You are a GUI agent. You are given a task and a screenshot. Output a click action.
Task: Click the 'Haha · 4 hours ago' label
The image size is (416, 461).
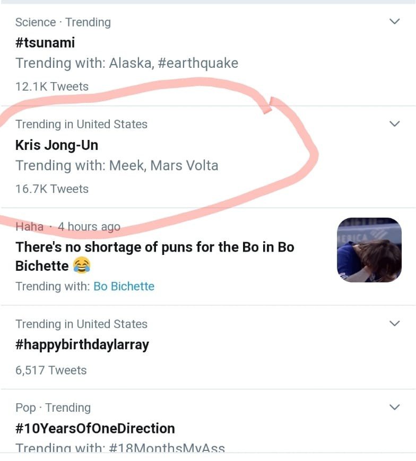pyautogui.click(x=68, y=226)
